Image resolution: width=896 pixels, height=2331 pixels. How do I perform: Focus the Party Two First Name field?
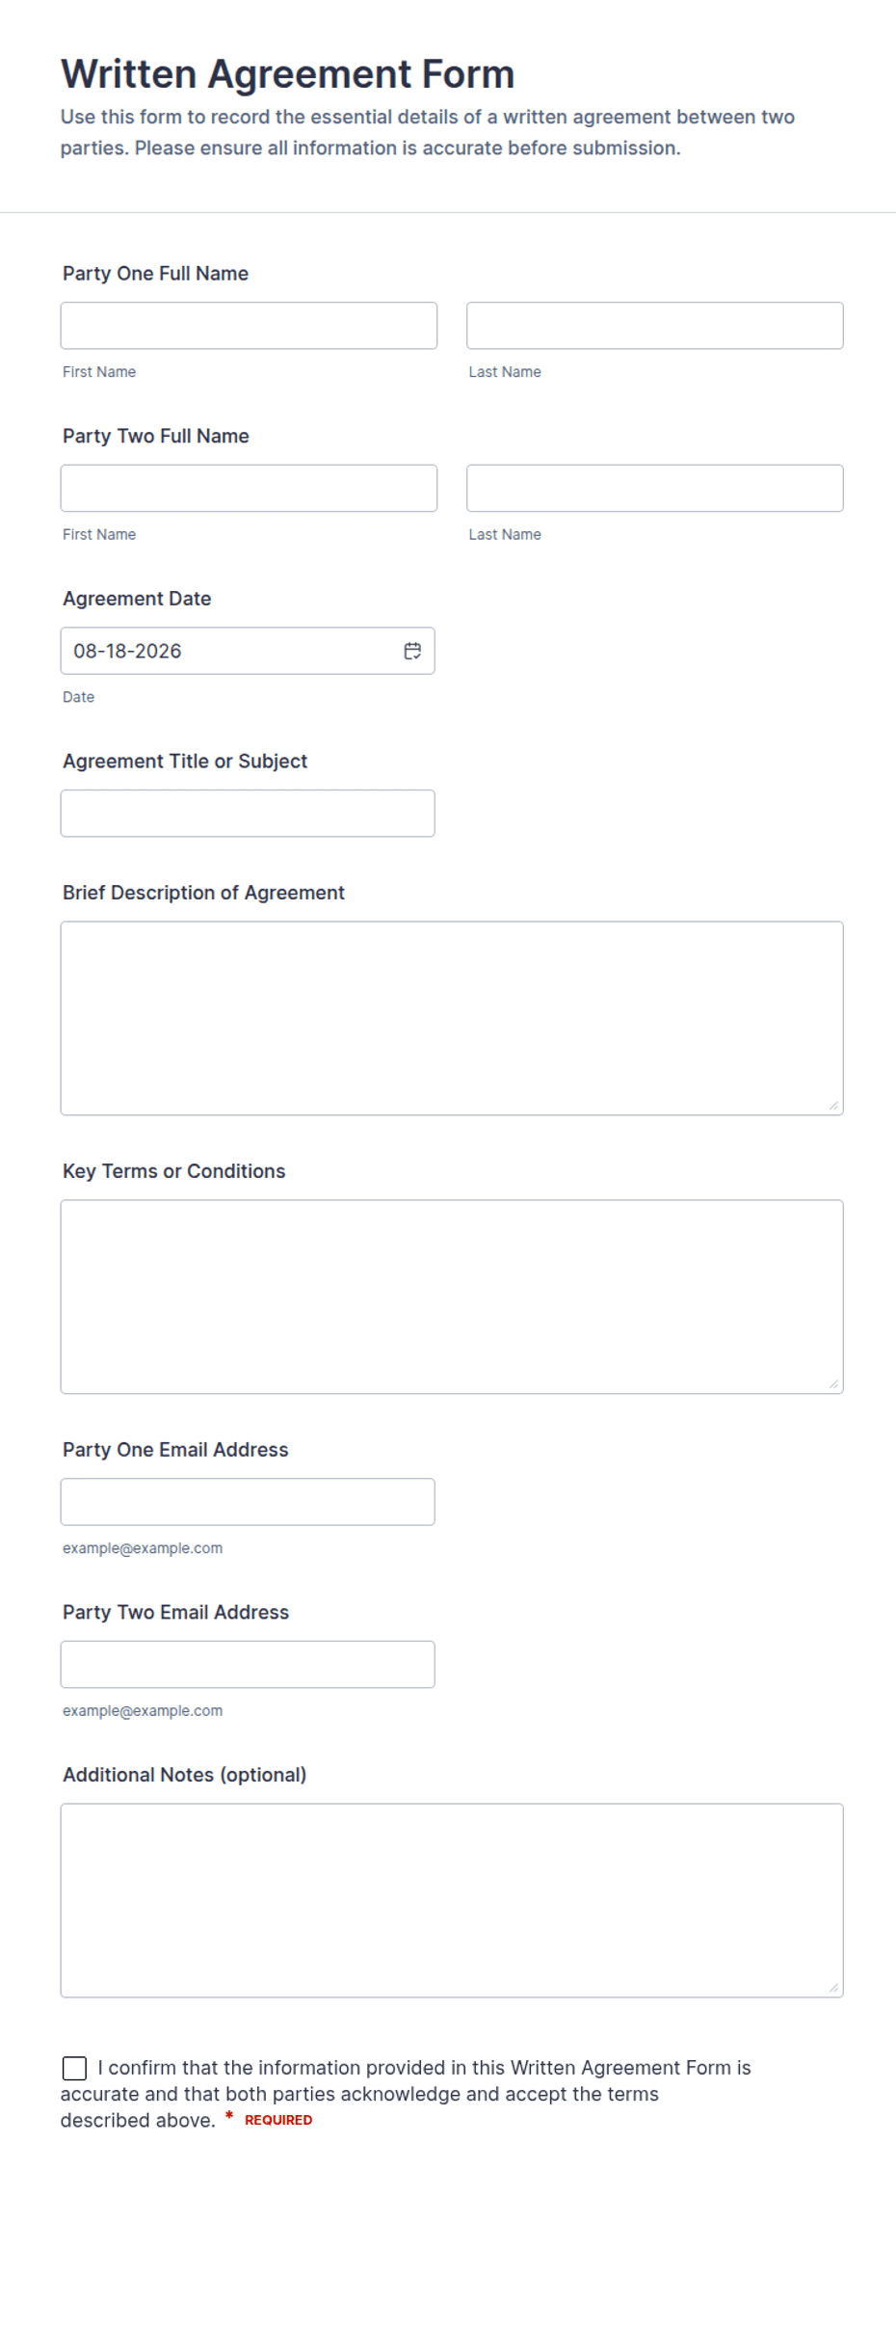(x=249, y=488)
